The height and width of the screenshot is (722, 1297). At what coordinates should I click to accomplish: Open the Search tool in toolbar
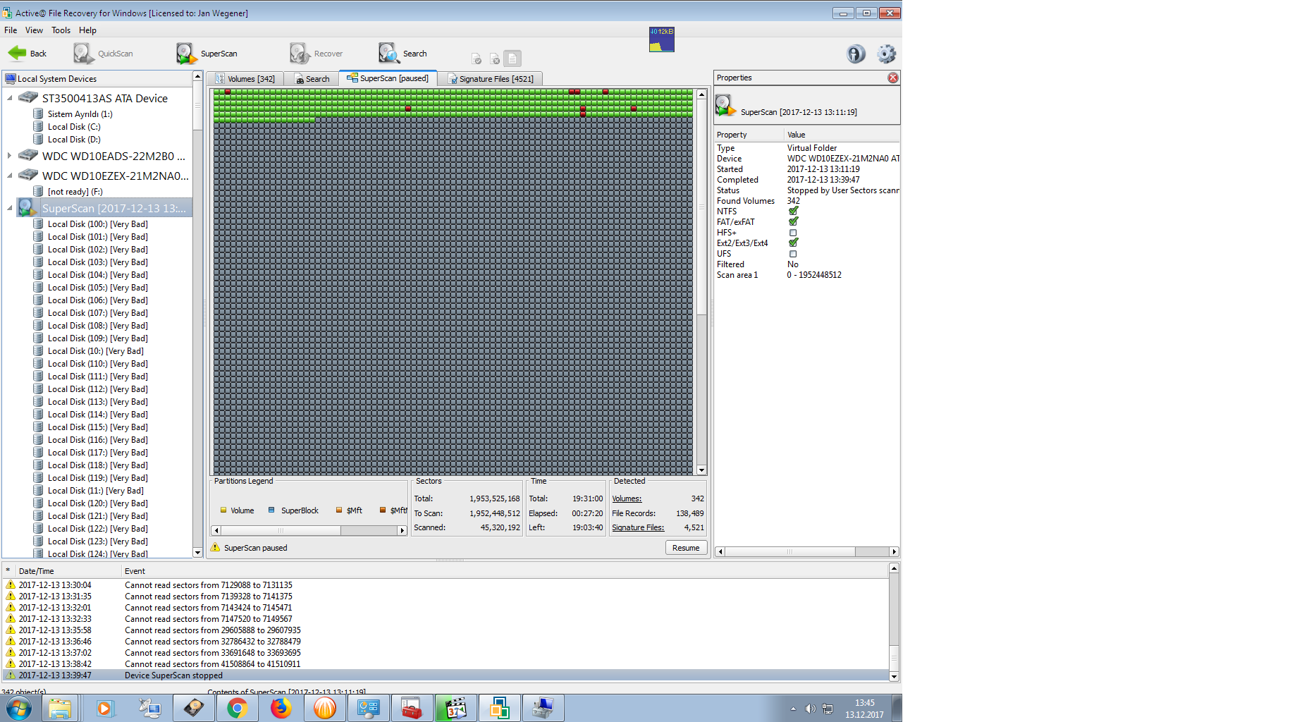[x=389, y=54]
